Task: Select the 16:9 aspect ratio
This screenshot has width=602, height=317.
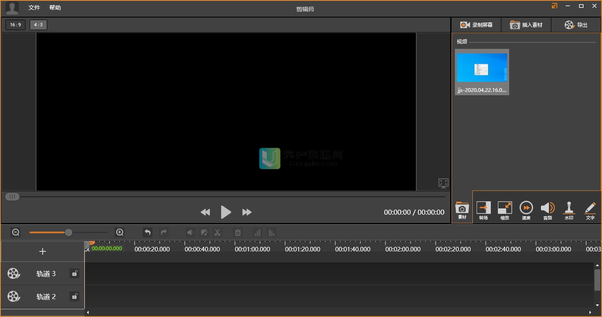Action: (x=15, y=25)
